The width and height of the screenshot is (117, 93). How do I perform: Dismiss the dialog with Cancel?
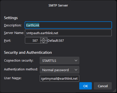(103, 86)
